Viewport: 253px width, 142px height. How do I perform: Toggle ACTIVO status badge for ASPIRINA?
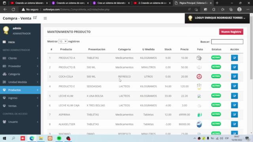pyautogui.click(x=216, y=114)
